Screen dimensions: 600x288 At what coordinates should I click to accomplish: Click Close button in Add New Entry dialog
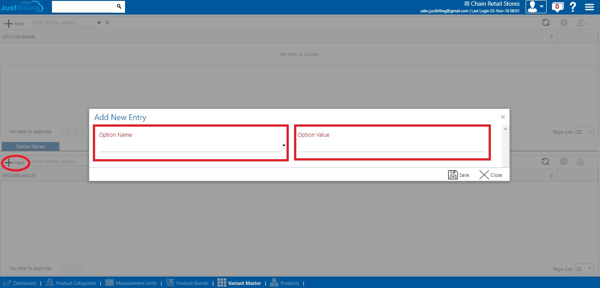click(491, 175)
